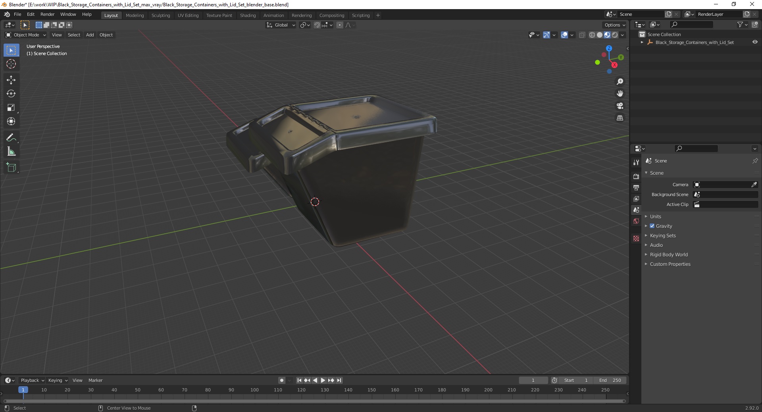Switch to the Shading workspace tab
The height and width of the screenshot is (412, 762).
point(248,15)
